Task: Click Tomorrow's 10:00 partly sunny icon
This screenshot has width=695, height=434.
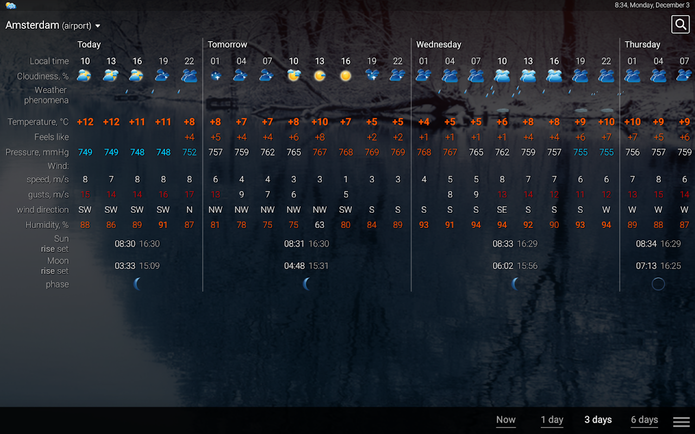Action: coord(294,75)
